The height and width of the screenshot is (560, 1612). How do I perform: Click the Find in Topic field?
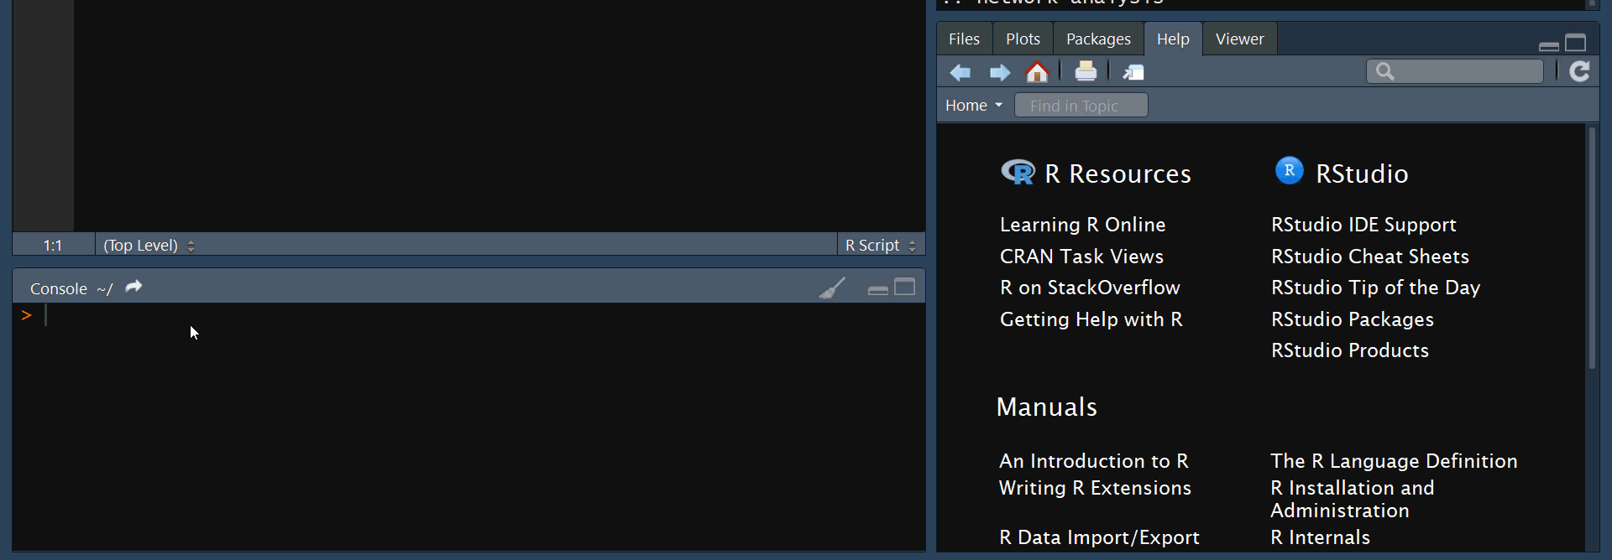tap(1081, 106)
